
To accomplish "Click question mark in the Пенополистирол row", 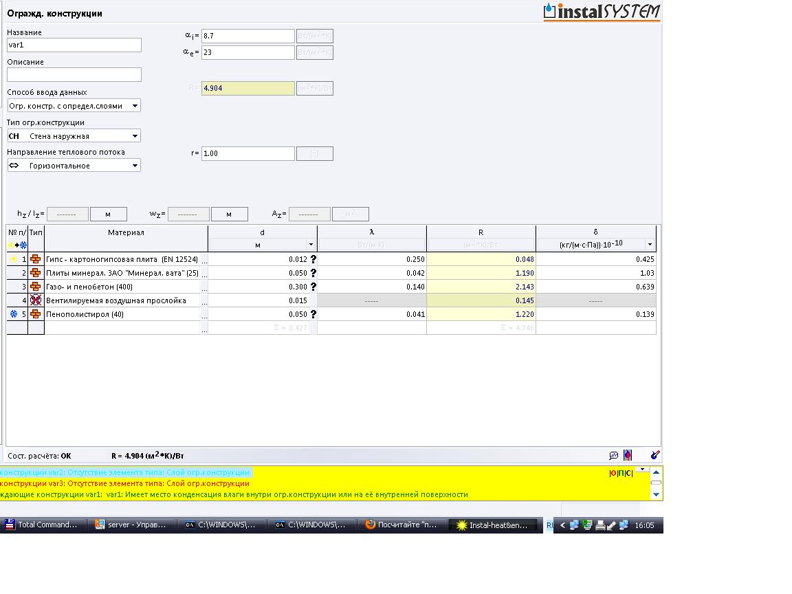I will tap(313, 314).
